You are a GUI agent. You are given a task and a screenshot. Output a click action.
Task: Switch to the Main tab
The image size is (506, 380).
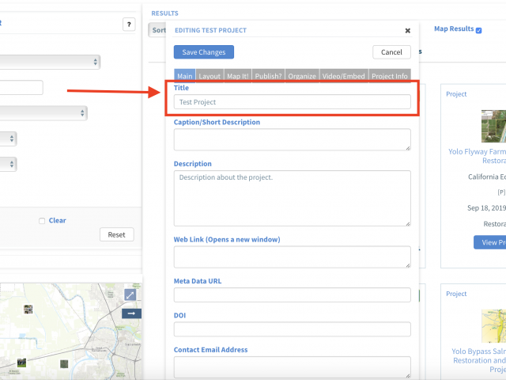click(x=184, y=76)
